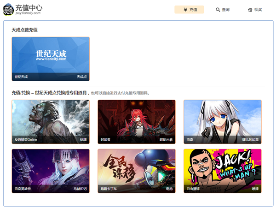This screenshot has width=276, height=209.
Task: Click the pay.tiancity.com URL text
Action: point(28,13)
